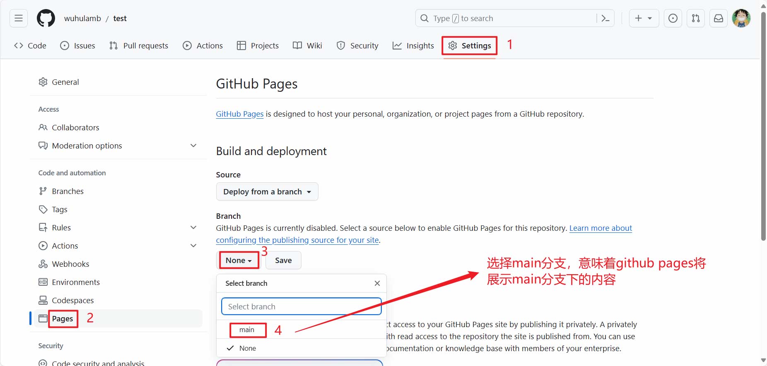Open the command palette icon
Image resolution: width=767 pixels, height=366 pixels.
(x=605, y=18)
